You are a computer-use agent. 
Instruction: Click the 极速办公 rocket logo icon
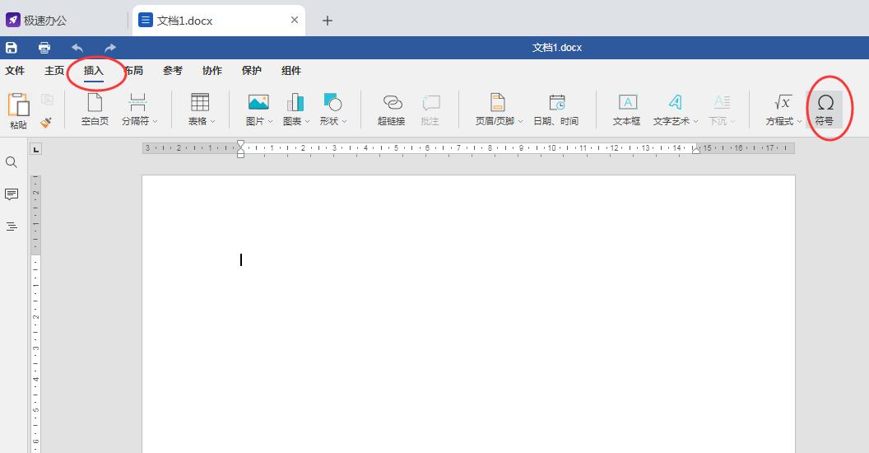tap(12, 21)
